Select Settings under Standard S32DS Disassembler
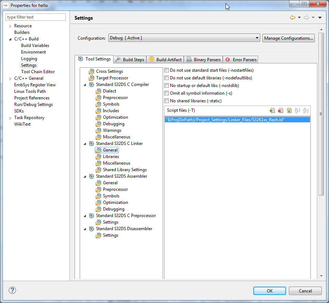This screenshot has height=303, width=329. (111, 235)
